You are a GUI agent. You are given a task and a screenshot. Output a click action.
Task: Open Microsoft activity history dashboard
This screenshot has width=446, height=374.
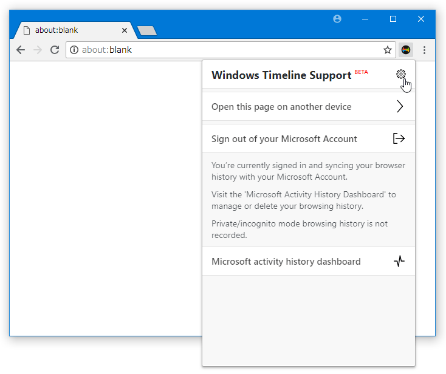[309, 261]
